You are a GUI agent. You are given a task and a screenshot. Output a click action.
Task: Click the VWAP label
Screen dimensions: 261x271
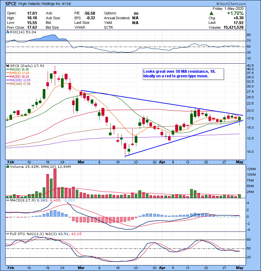pos(80,27)
